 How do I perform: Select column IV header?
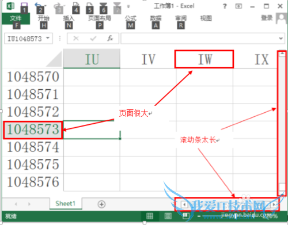pyautogui.click(x=148, y=59)
